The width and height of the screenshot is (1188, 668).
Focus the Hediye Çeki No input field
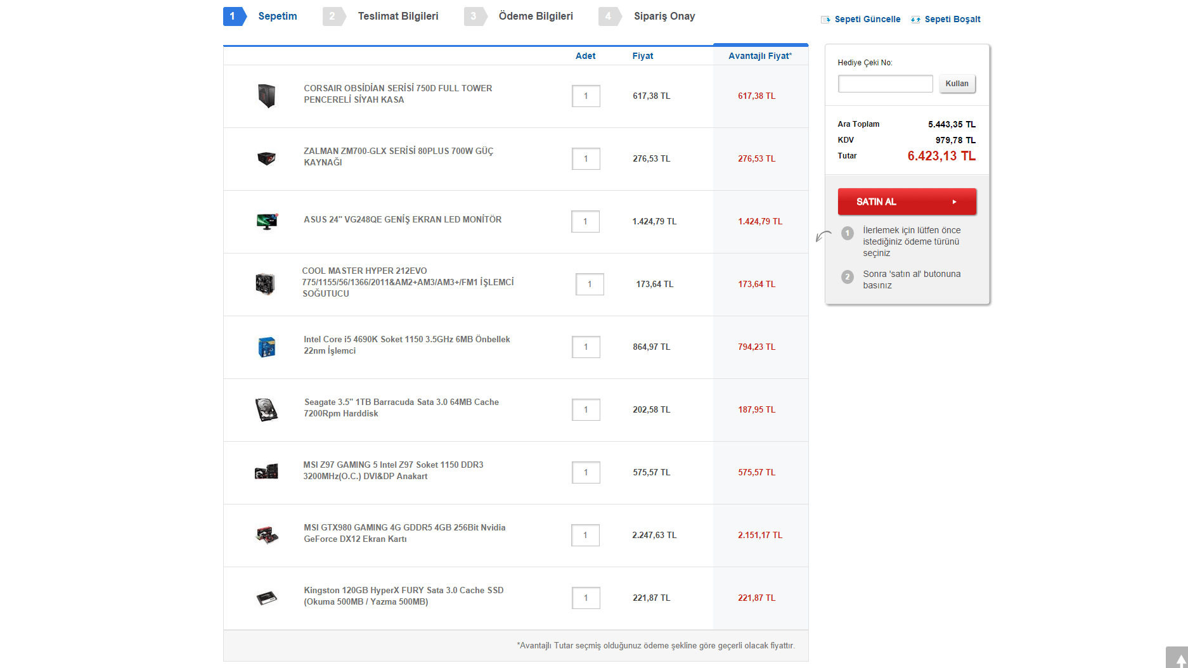(885, 84)
